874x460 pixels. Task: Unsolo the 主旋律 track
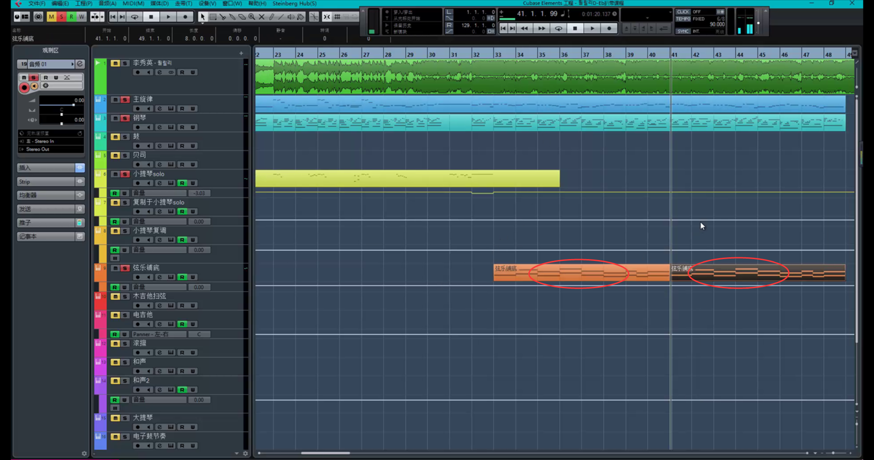(x=125, y=100)
